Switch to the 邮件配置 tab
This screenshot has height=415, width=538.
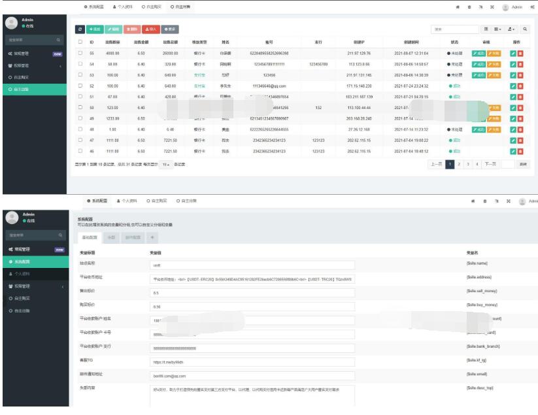click(133, 237)
